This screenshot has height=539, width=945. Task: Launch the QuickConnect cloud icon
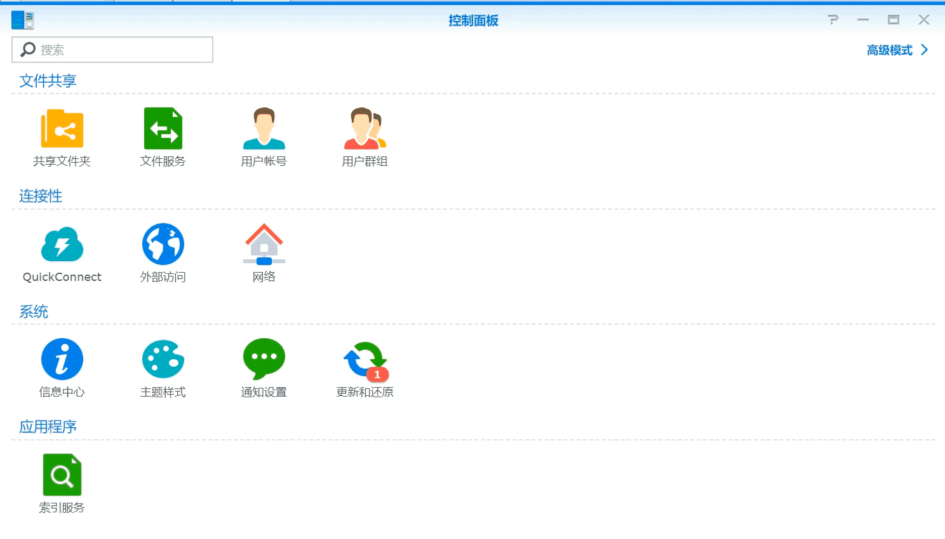[62, 244]
